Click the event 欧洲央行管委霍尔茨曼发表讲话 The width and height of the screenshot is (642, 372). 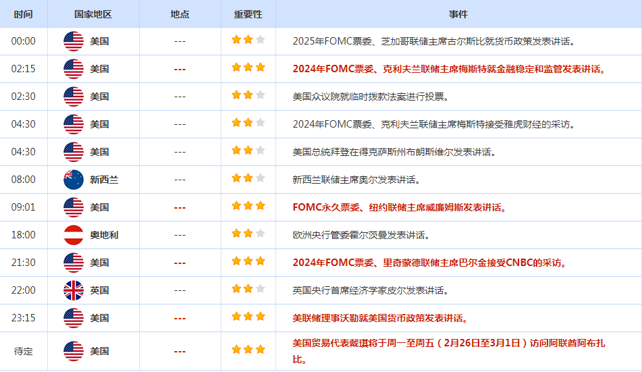click(362, 235)
